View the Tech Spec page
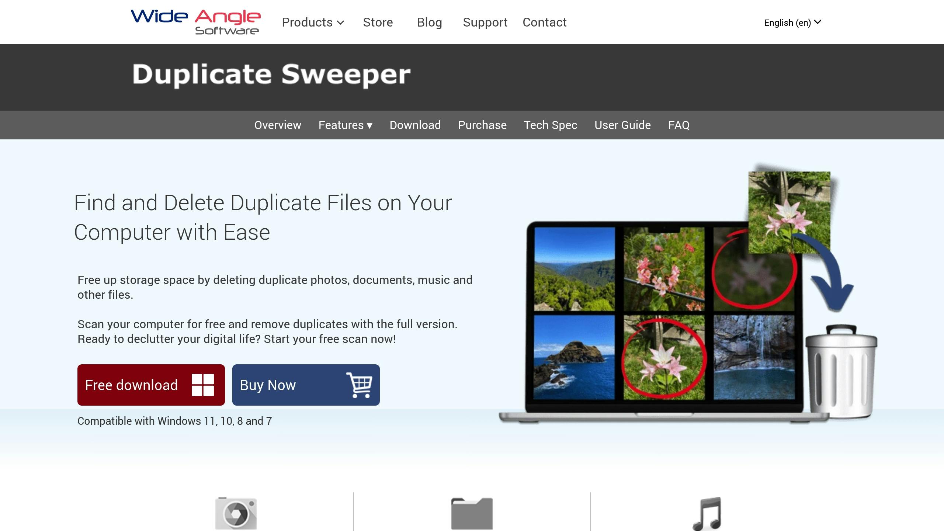The width and height of the screenshot is (944, 531). [551, 125]
